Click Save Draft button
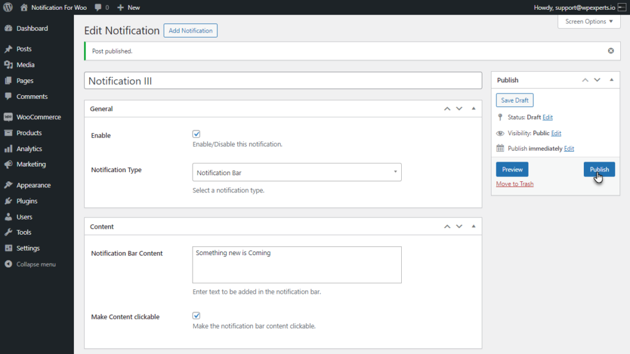Image resolution: width=630 pixels, height=354 pixels. [515, 100]
